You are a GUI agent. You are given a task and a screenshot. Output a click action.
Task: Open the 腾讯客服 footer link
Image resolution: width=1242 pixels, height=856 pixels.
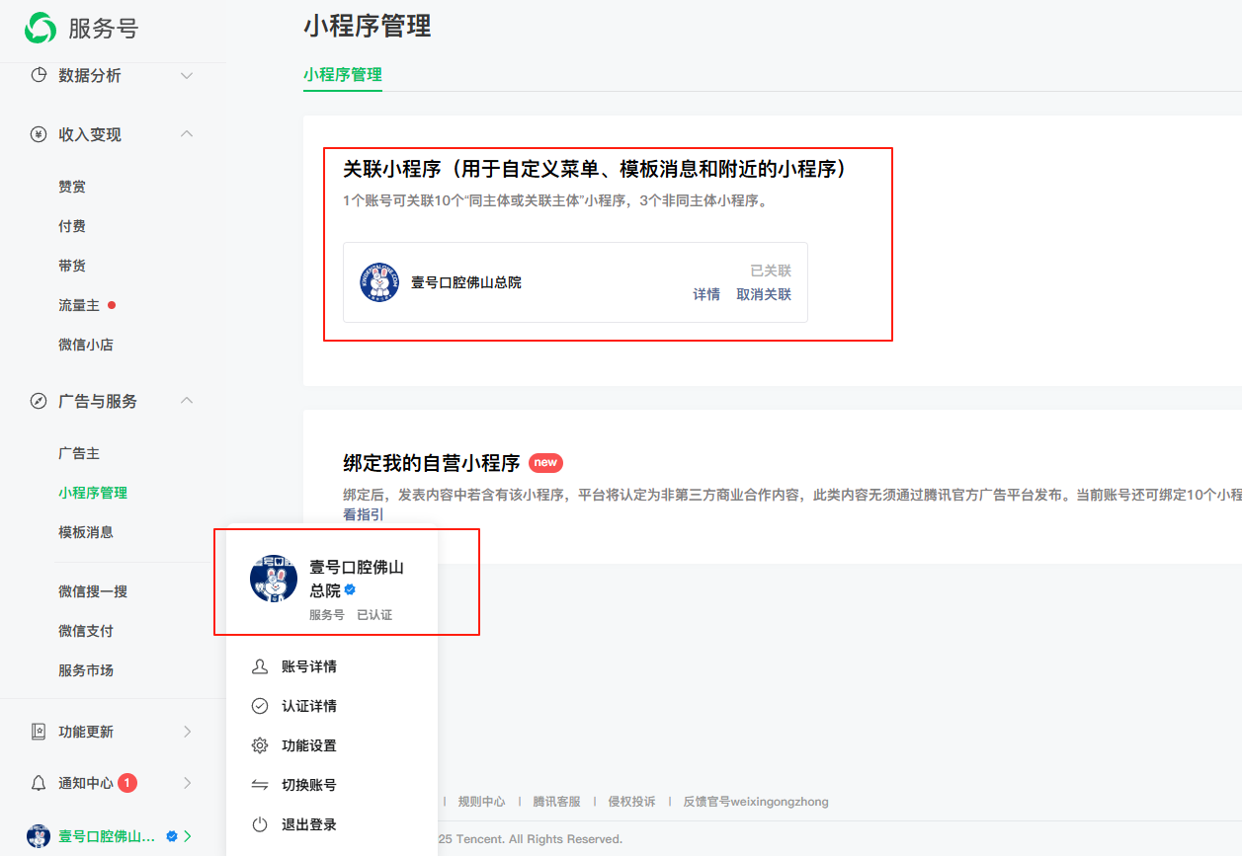tap(556, 802)
